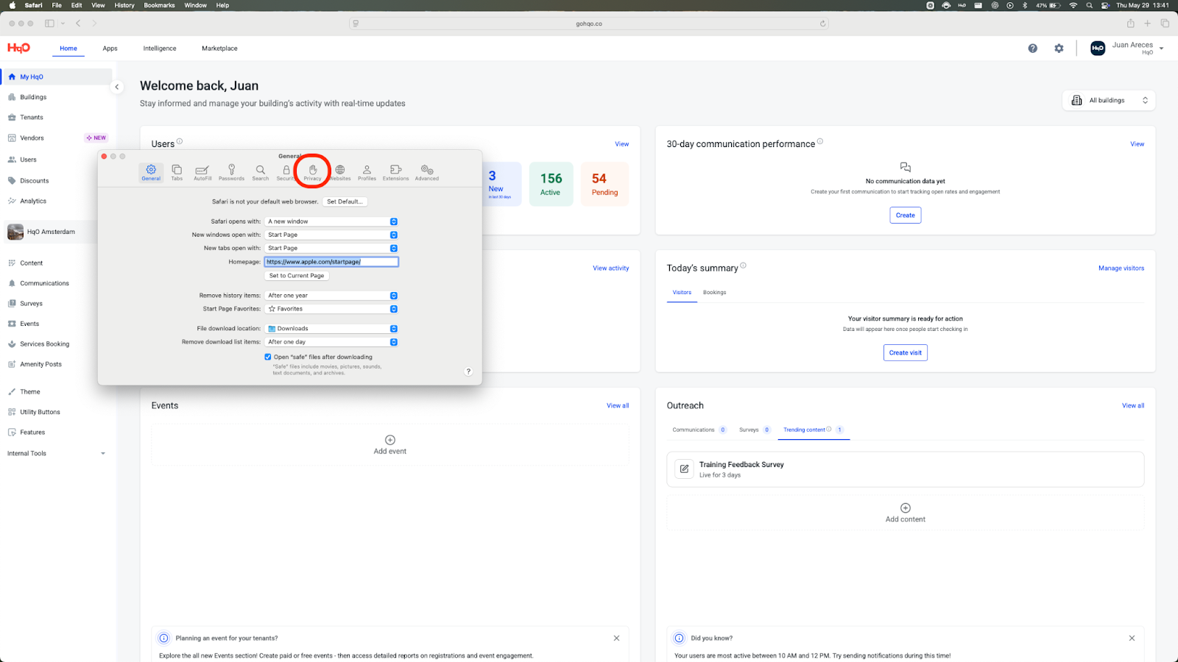
Task: Click the Homepage URL input field
Action: click(331, 262)
